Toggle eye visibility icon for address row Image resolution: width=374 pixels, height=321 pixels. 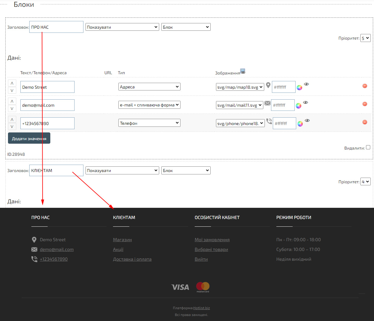click(307, 84)
